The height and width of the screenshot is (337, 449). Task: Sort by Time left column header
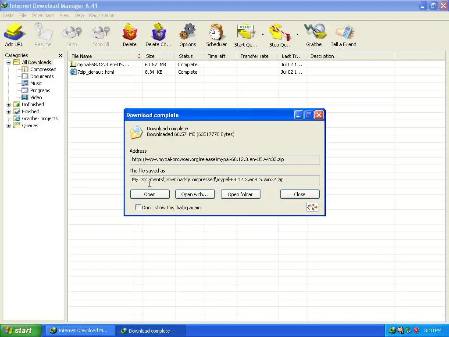click(x=220, y=56)
